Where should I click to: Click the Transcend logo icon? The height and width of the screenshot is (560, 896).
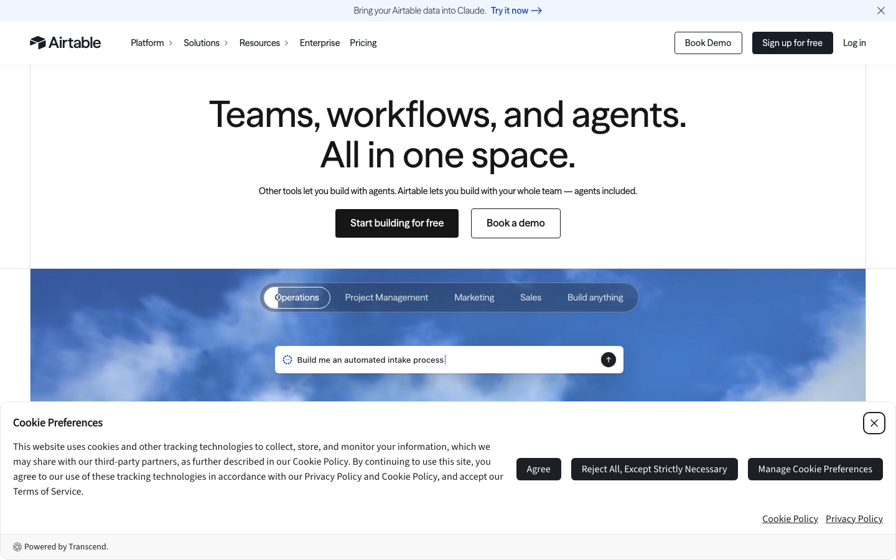(x=17, y=547)
